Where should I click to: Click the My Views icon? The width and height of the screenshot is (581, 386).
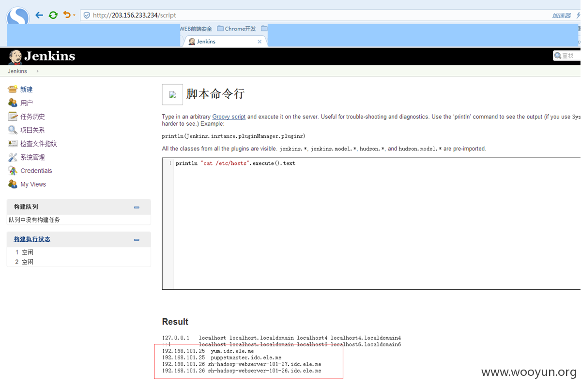click(13, 184)
